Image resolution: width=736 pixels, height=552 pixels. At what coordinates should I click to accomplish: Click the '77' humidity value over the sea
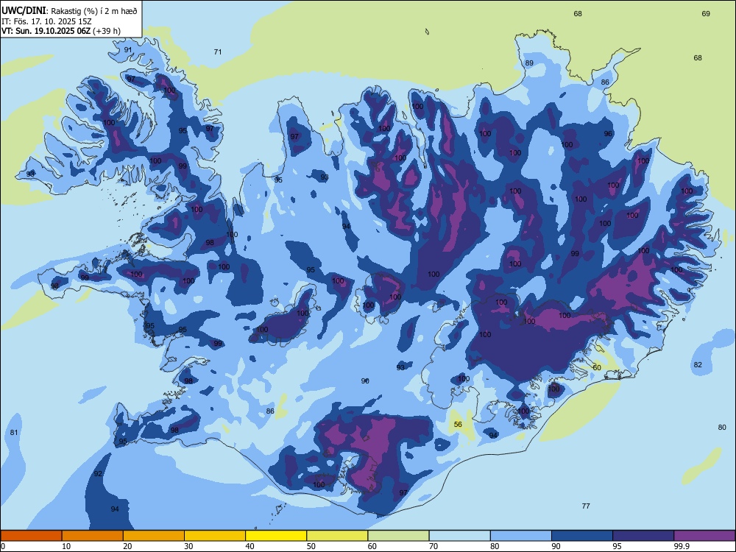point(586,506)
